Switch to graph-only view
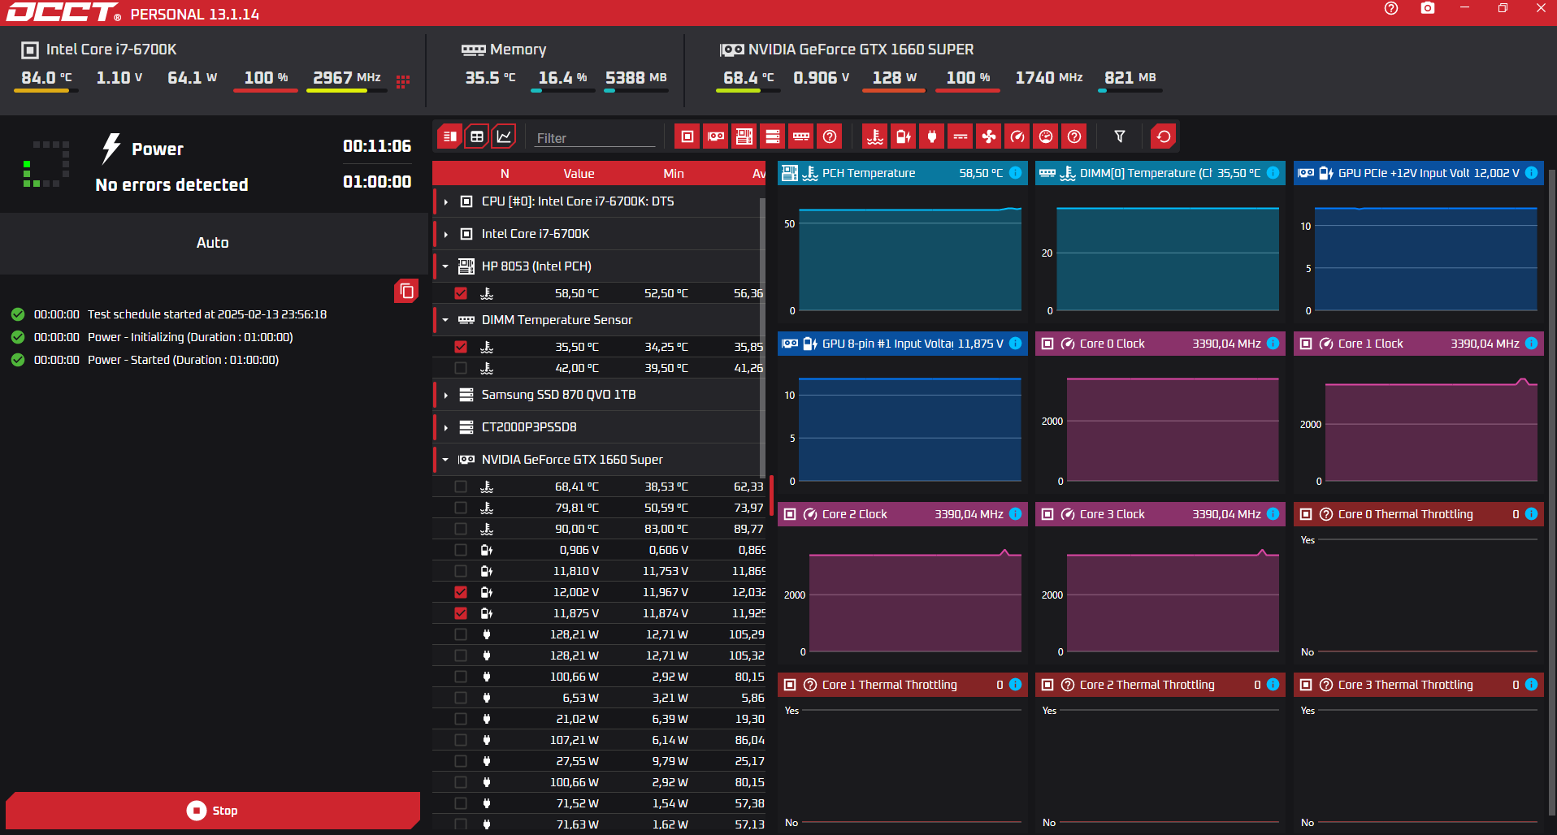Screen dimensions: 1557x835 pyautogui.click(x=505, y=136)
